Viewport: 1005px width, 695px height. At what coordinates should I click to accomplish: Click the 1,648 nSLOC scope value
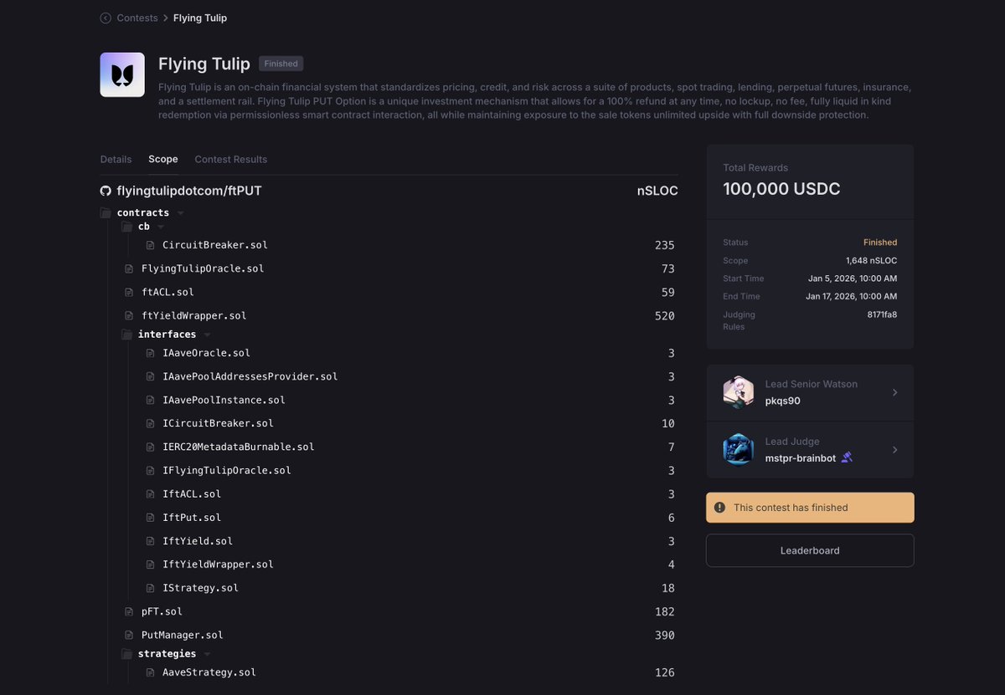pos(871,260)
